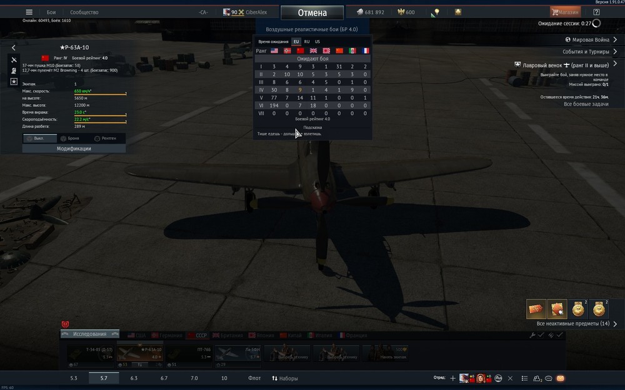Switch to the EU server tab
Viewport: 625px width, 390px height.
[296, 41]
